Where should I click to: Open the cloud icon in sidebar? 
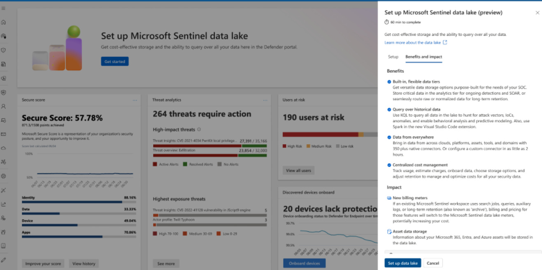click(x=3, y=148)
